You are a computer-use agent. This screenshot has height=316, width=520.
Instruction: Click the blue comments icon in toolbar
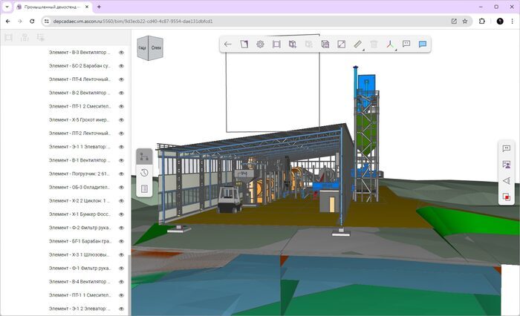tap(422, 45)
